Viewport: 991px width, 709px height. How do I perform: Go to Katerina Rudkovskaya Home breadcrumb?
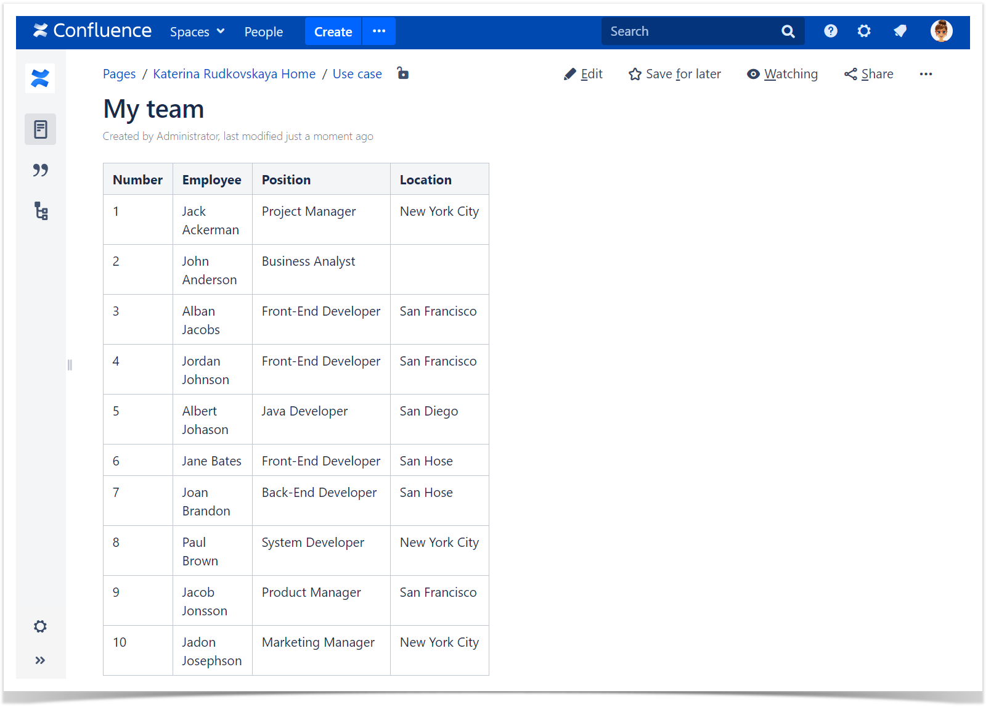pos(234,74)
